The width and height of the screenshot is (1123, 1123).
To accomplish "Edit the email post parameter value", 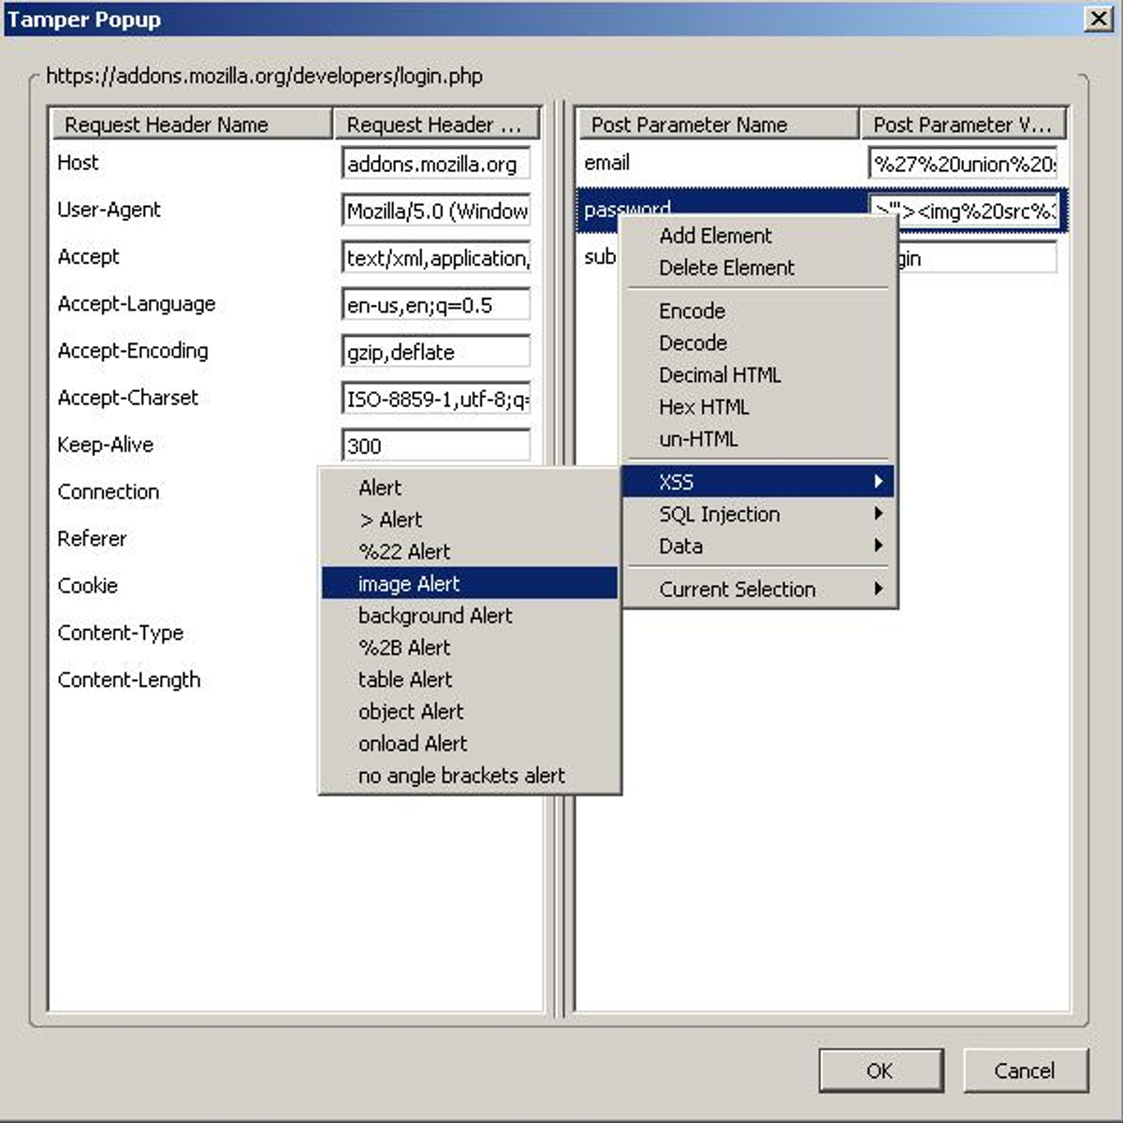I will coord(964,163).
